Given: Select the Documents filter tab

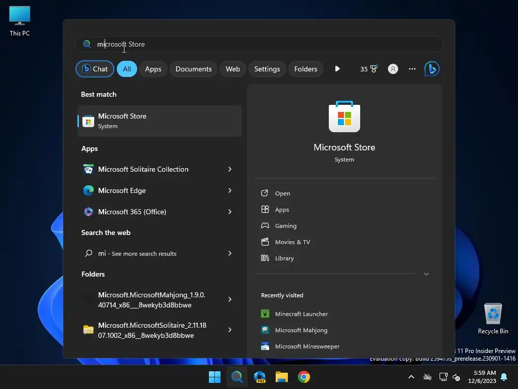Looking at the screenshot, I should (193, 69).
